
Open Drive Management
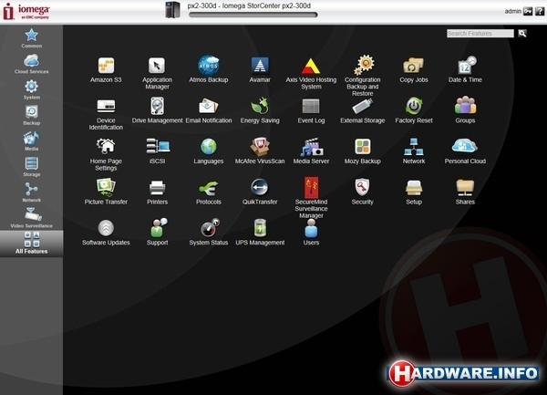pyautogui.click(x=157, y=110)
